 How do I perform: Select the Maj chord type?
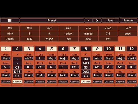pos(10,28)
